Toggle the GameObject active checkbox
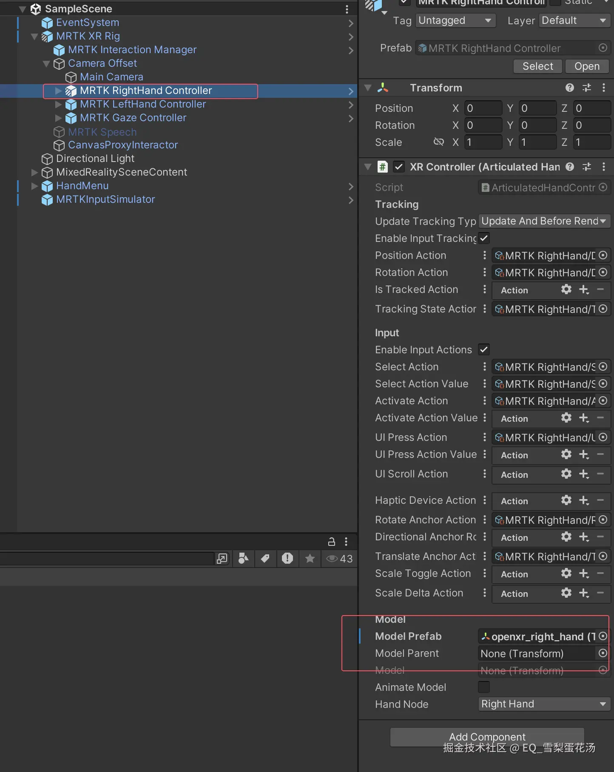614x772 pixels. 405,2
